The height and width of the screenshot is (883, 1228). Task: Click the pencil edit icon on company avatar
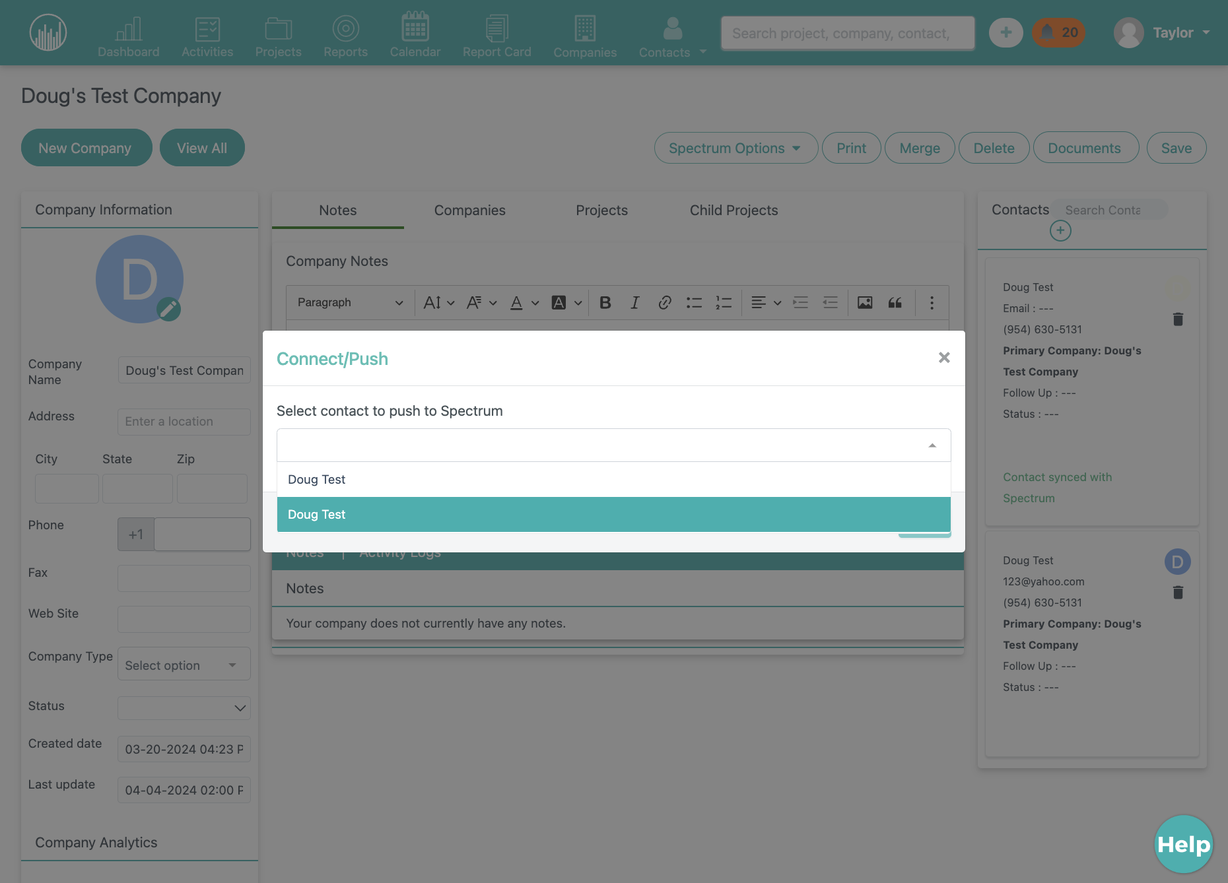[x=168, y=309]
